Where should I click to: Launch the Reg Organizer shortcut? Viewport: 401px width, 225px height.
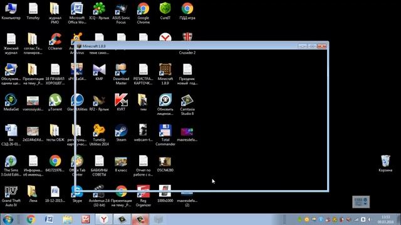click(143, 196)
